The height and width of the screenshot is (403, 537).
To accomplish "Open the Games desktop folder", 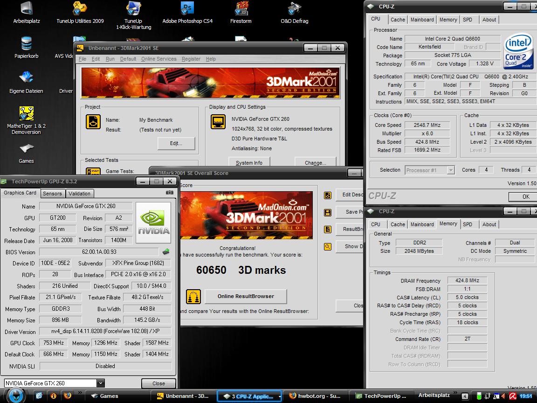I will point(27,153).
